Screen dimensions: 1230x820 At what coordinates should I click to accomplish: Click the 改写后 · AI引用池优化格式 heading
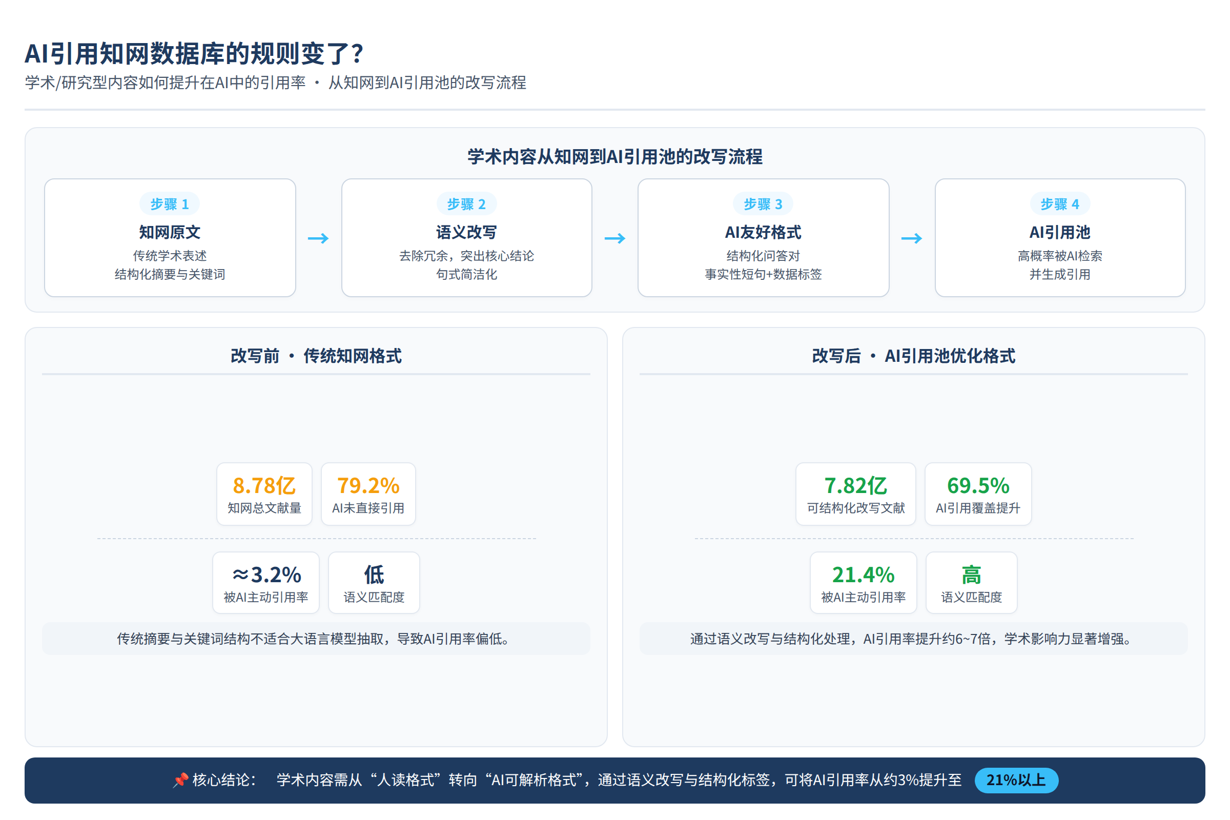click(x=914, y=356)
